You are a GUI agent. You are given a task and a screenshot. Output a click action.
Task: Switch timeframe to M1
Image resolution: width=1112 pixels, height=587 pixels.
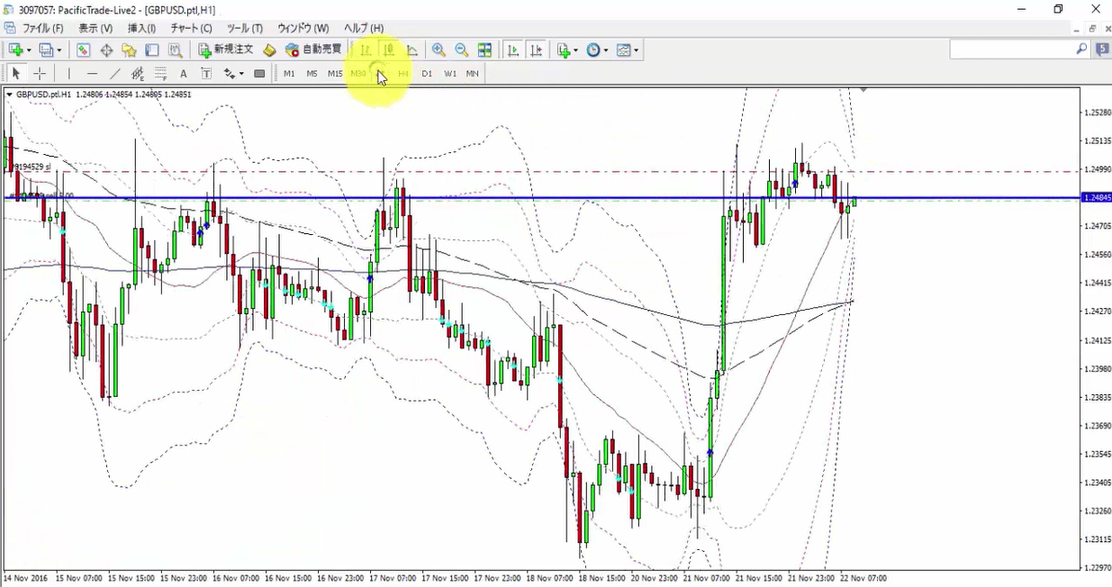[289, 74]
